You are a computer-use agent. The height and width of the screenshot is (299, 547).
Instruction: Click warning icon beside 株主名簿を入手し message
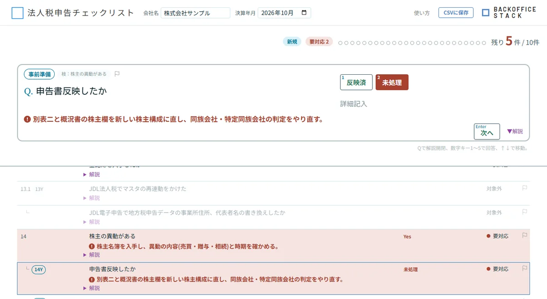tap(92, 247)
